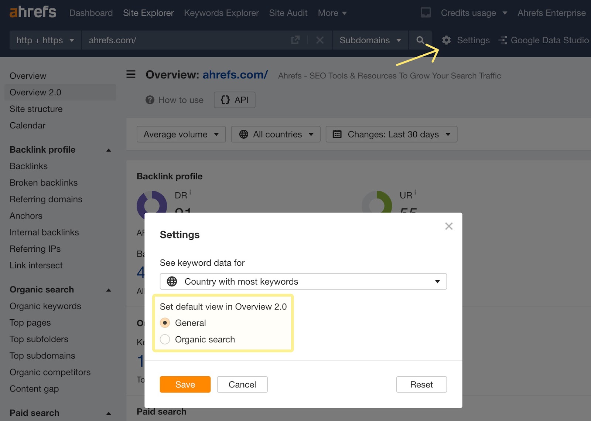Image resolution: width=591 pixels, height=421 pixels.
Task: Open Settings via the gear icon
Action: pyautogui.click(x=447, y=40)
